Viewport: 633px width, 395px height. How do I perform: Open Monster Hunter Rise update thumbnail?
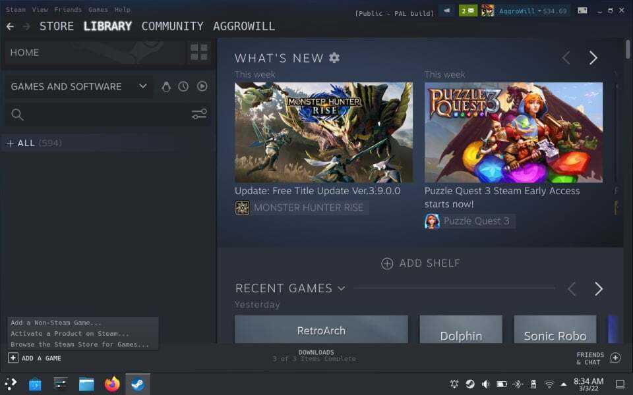pos(324,132)
